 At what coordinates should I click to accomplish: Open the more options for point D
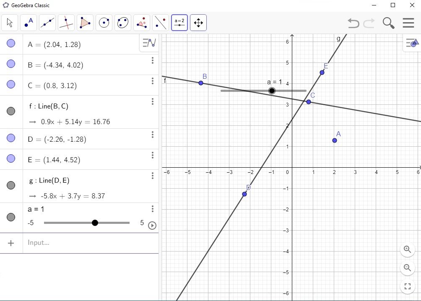[153, 135]
